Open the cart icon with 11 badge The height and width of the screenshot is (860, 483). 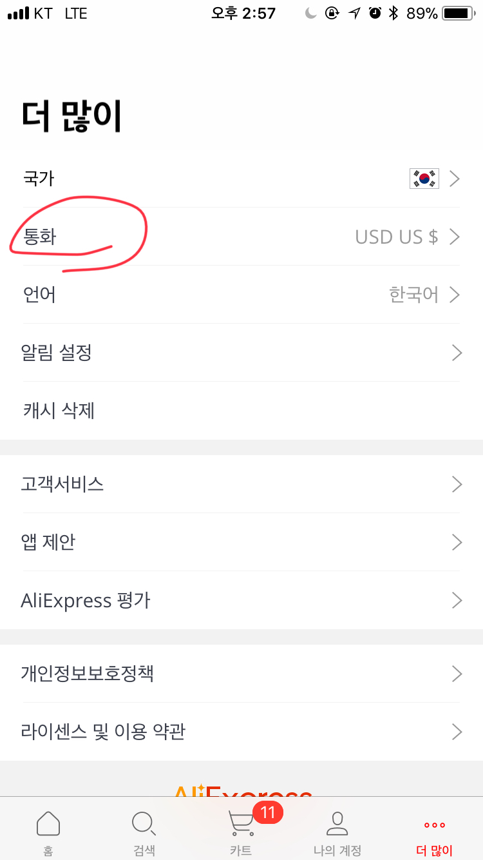241,823
